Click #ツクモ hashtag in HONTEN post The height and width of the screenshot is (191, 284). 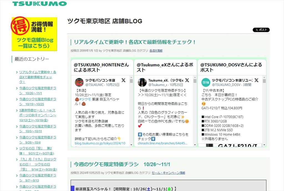tap(85, 99)
